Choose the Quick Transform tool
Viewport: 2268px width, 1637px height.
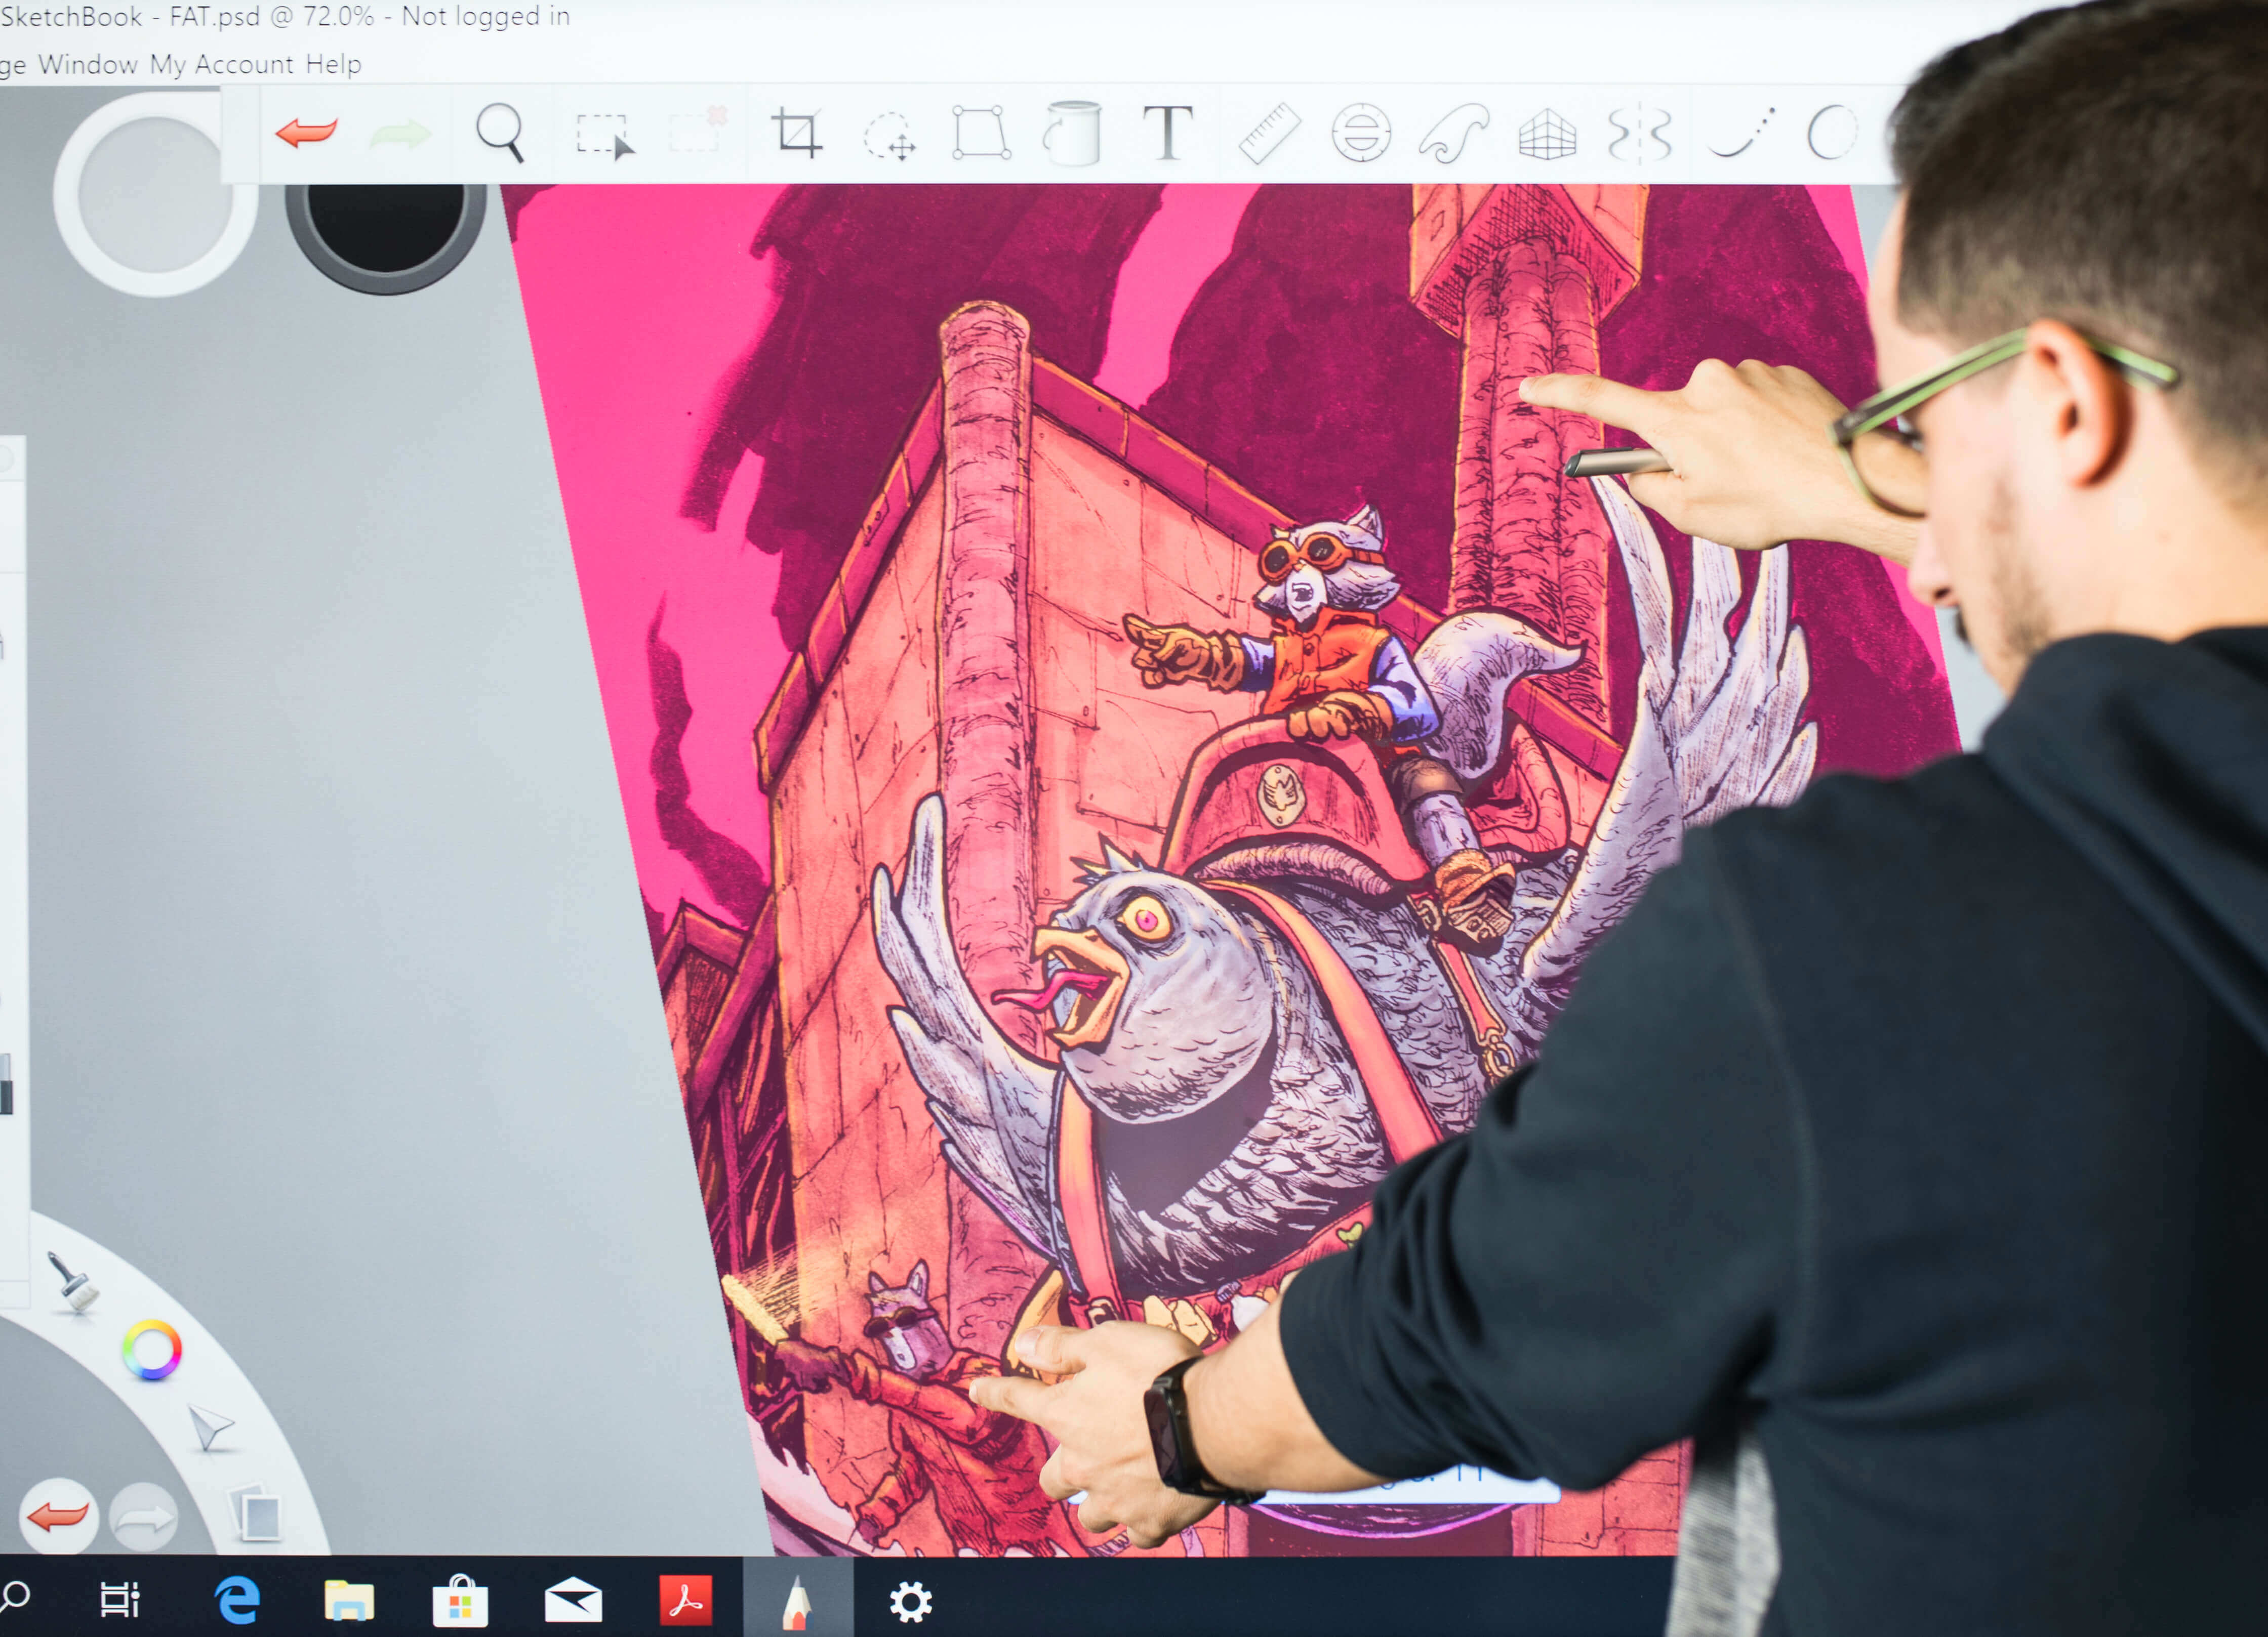click(889, 136)
